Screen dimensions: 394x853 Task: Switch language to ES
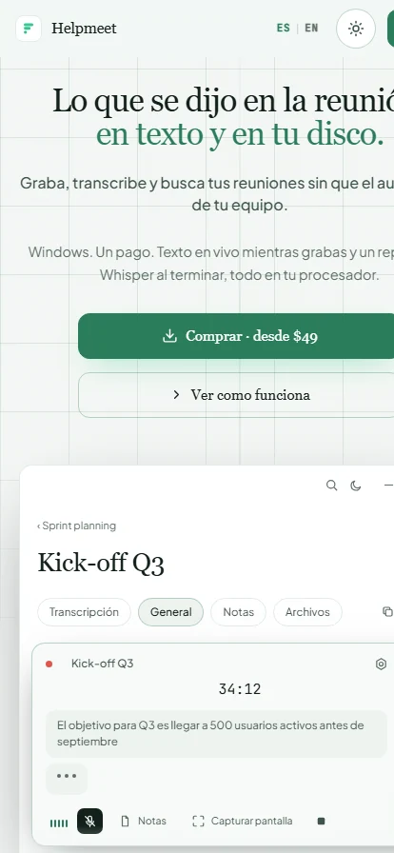tap(283, 28)
